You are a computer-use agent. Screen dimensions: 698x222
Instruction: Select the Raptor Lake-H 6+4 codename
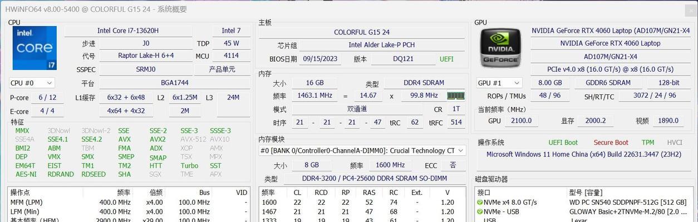(146, 56)
